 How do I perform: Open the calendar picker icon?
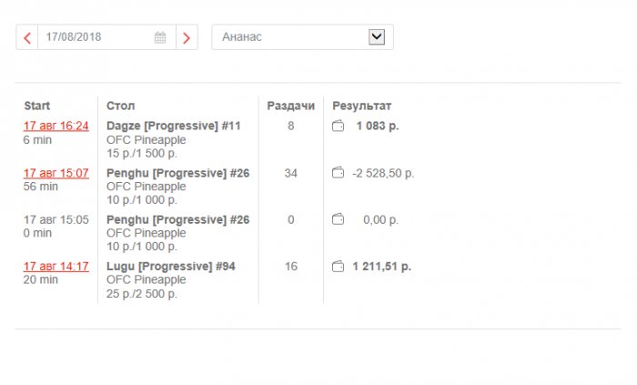coord(160,37)
